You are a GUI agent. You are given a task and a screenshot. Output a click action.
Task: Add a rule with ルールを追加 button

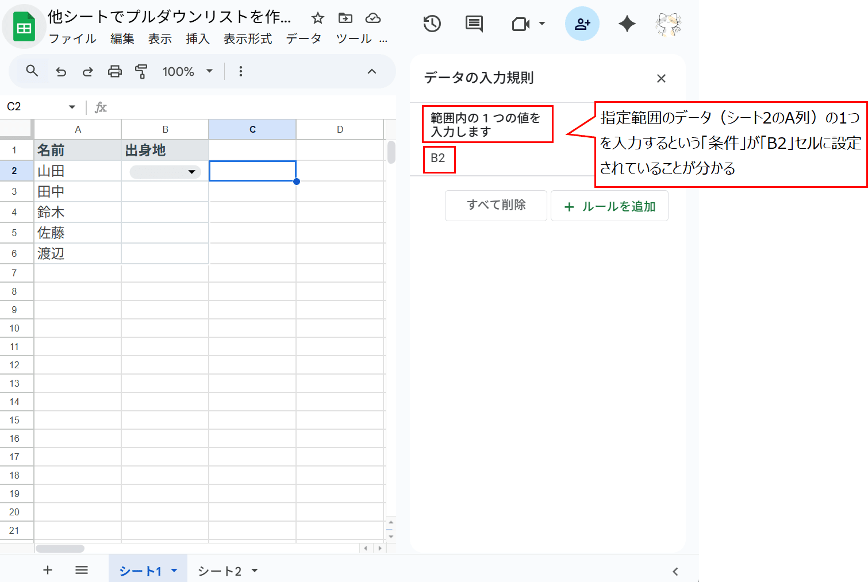coord(609,206)
